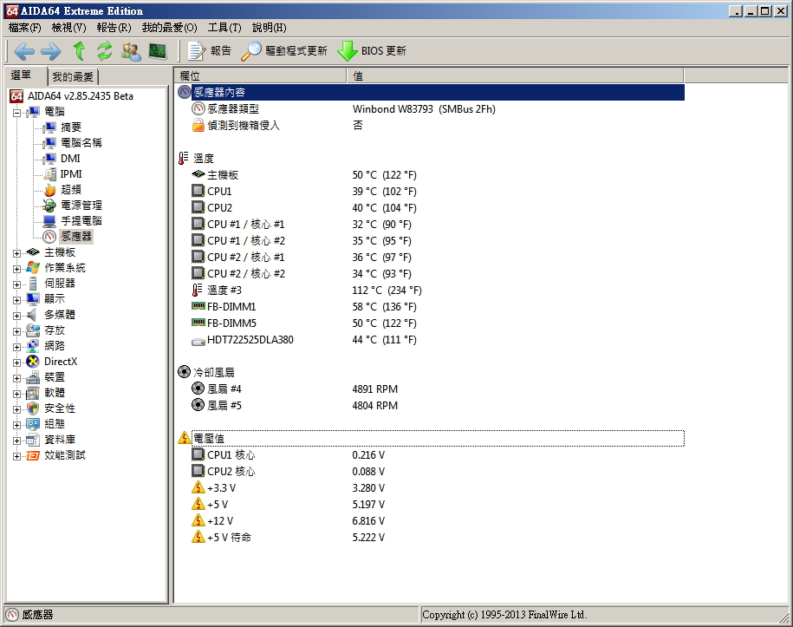Click thermometer icon beside 溫度 #3
The image size is (793, 627).
click(x=197, y=290)
